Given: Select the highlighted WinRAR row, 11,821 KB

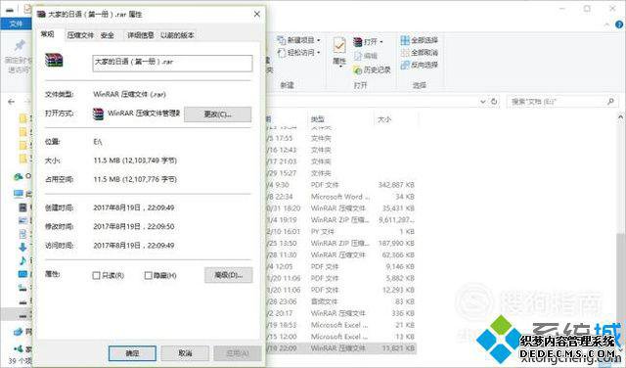Looking at the screenshot, I should click(341, 348).
